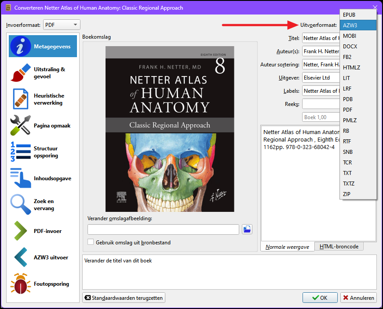Open the Metagegevens section
Image resolution: width=383 pixels, height=309 pixels.
pyautogui.click(x=43, y=46)
